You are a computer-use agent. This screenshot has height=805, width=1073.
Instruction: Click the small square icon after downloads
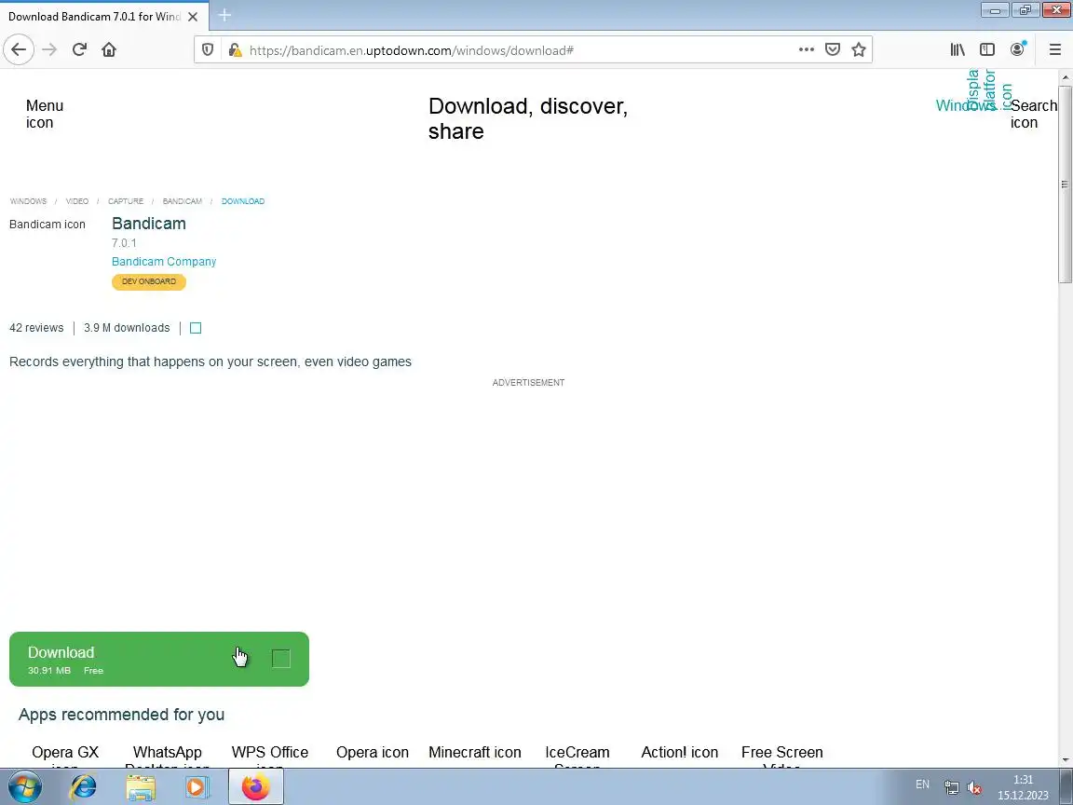196,328
